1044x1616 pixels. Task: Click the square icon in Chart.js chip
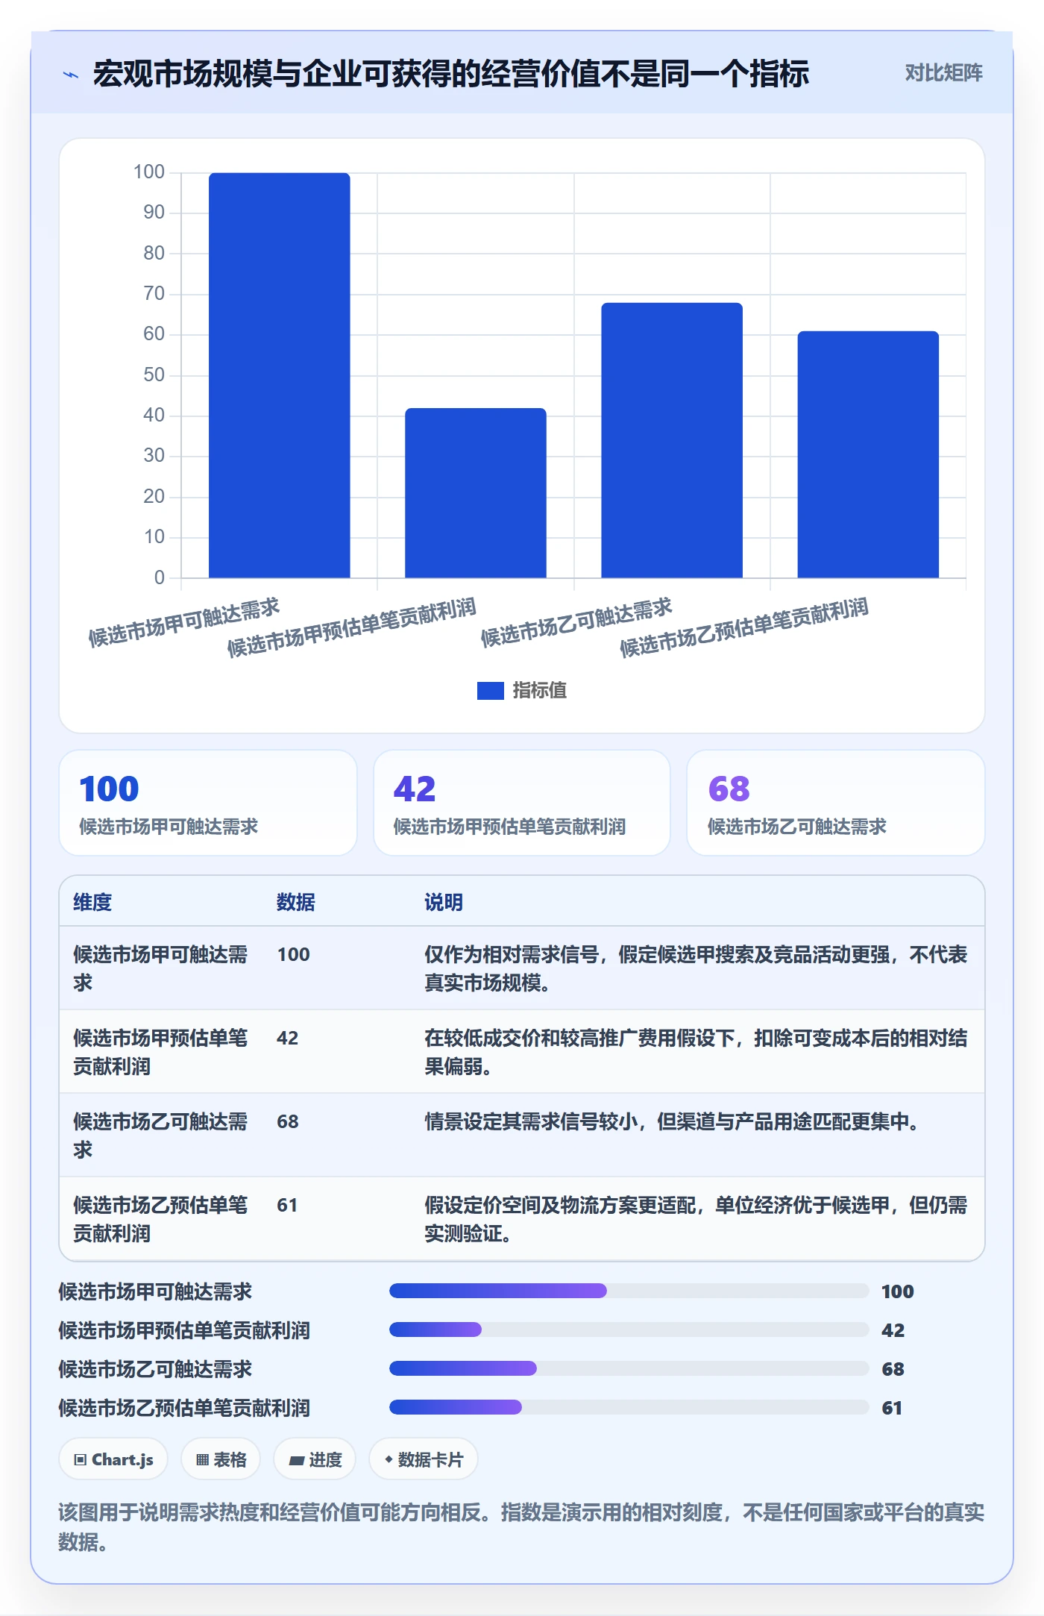coord(81,1460)
